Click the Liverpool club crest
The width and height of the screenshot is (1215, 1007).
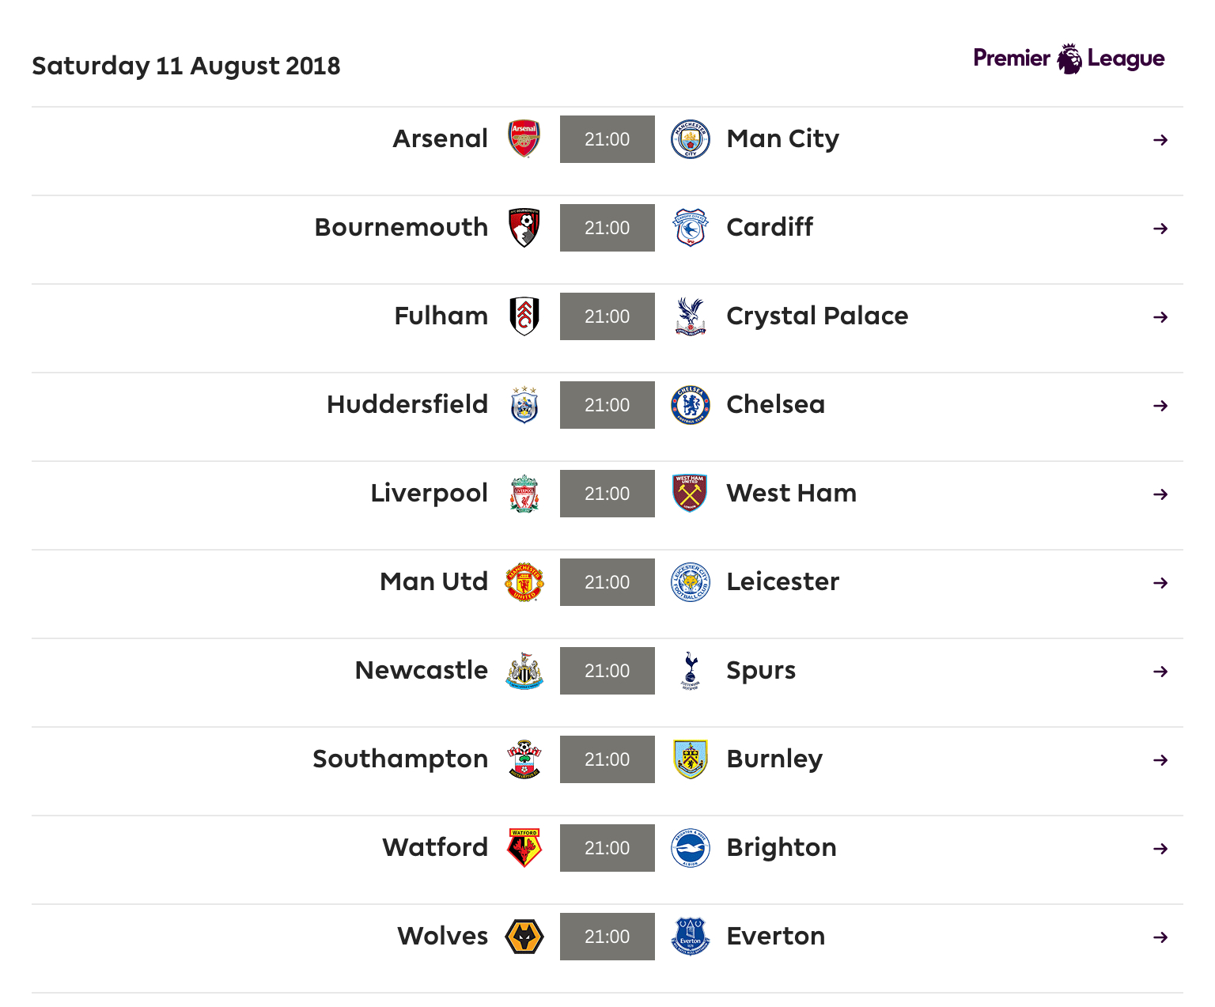tap(524, 494)
